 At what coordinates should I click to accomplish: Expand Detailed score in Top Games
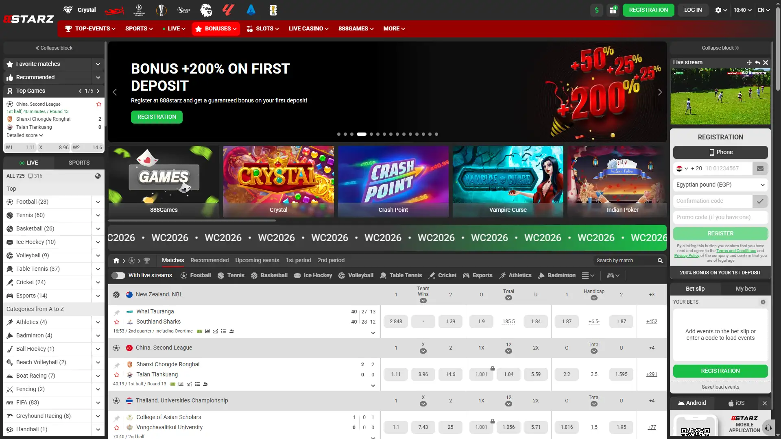(x=25, y=135)
